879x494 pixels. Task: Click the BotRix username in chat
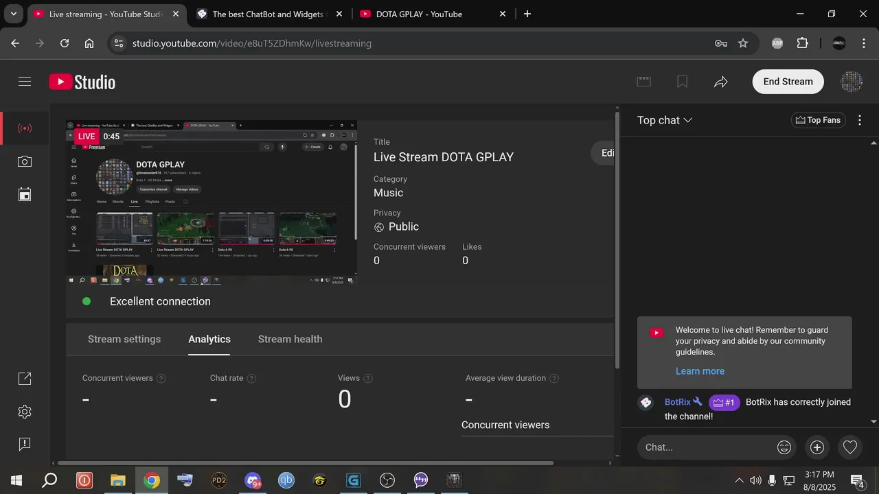[678, 402]
